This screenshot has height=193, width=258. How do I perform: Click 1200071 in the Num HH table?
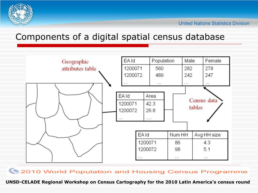(x=147, y=143)
